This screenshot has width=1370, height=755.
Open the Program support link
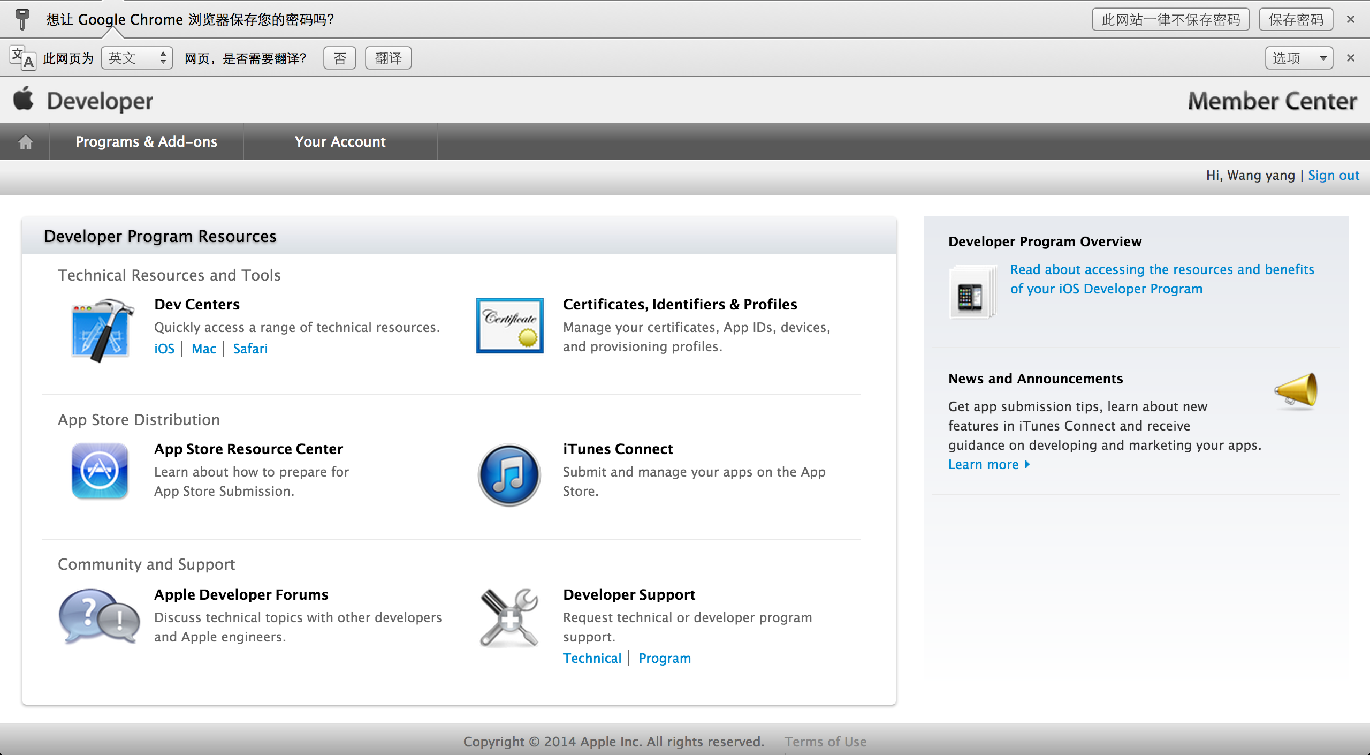click(x=665, y=658)
